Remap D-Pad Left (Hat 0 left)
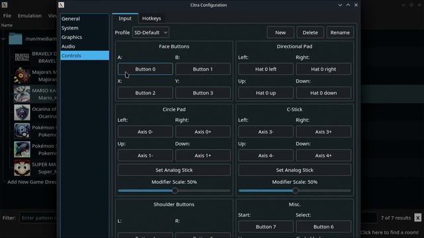The height and width of the screenshot is (238, 424). (x=266, y=69)
